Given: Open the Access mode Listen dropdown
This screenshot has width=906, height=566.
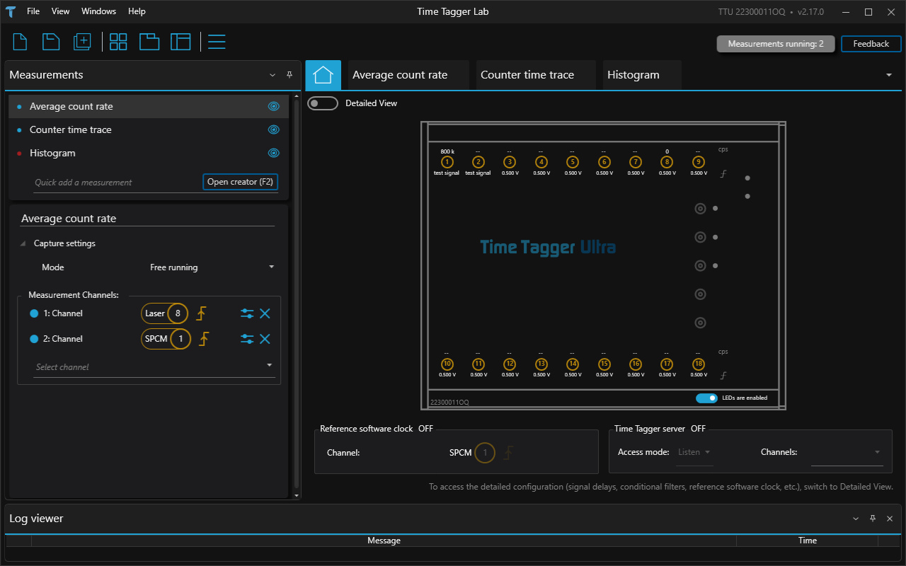Looking at the screenshot, I should point(694,452).
